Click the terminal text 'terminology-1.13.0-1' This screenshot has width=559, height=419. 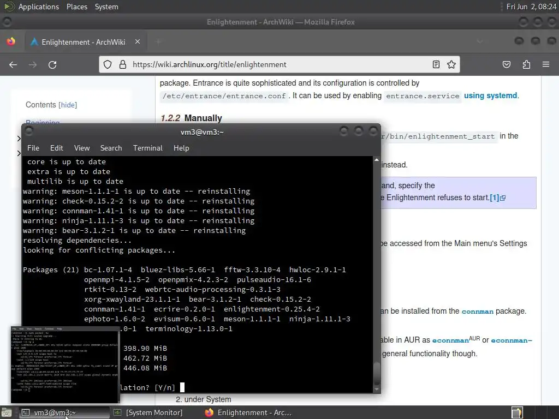[188, 328]
